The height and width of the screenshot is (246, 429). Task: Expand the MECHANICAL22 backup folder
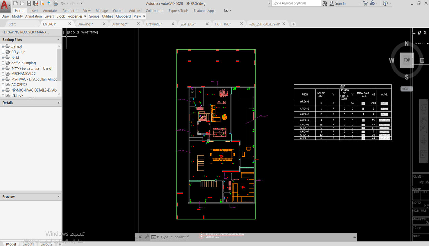(x=3, y=74)
